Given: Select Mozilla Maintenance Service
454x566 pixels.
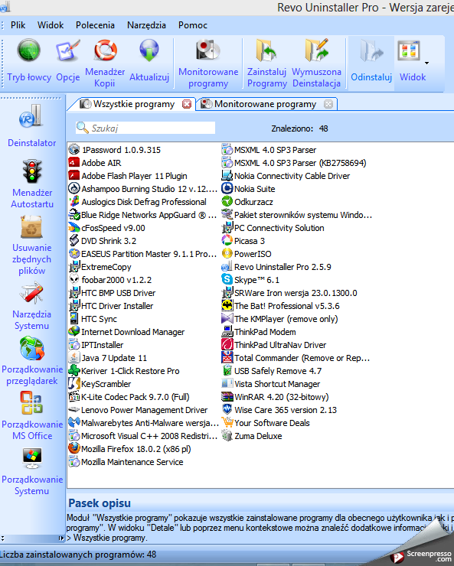Looking at the screenshot, I should [x=126, y=462].
